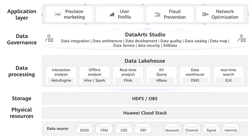252x140 pixels.
Task: Click the HBase box
Action: 161,80
